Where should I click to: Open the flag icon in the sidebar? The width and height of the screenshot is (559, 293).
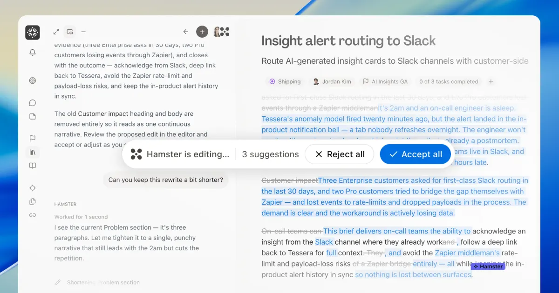point(33,139)
